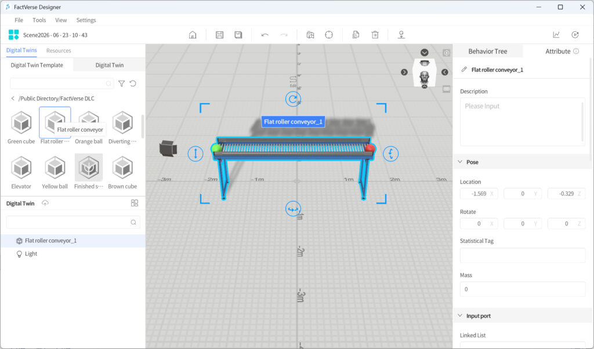Click the Statistical Tag field
594x349 pixels.
point(523,256)
